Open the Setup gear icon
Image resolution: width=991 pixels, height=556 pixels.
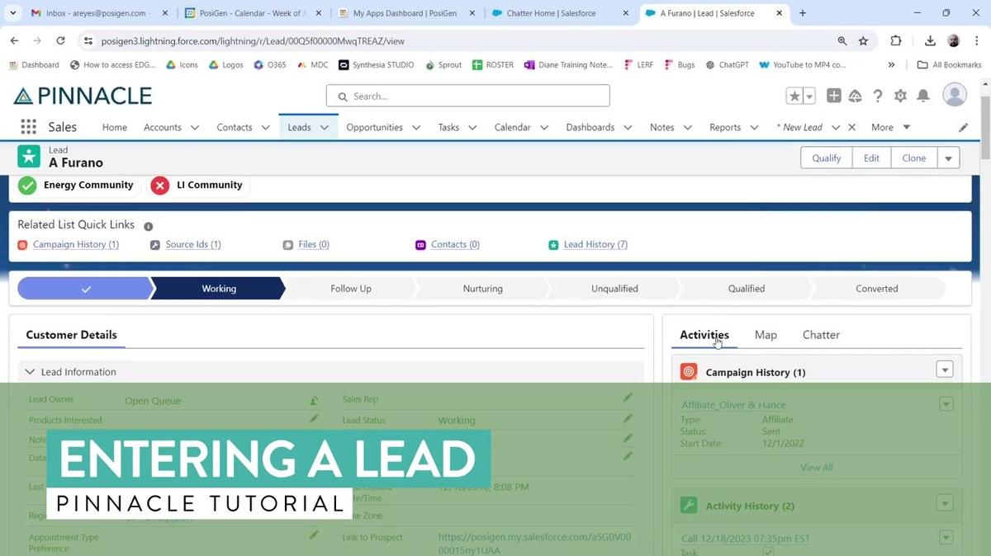(x=900, y=97)
